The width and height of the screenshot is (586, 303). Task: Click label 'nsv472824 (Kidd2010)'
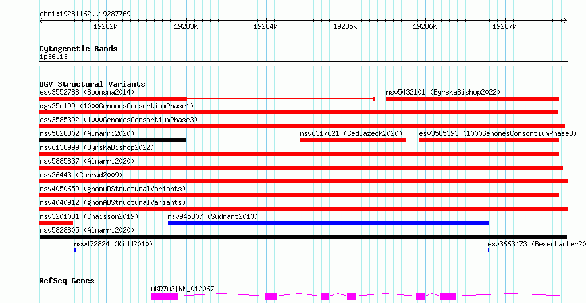pos(113,244)
